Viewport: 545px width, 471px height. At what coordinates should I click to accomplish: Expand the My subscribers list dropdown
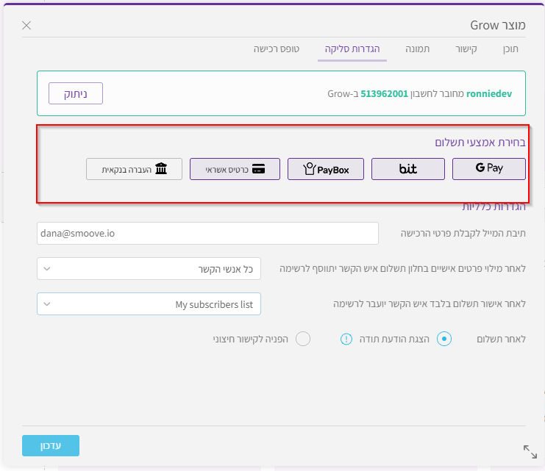pyautogui.click(x=149, y=303)
